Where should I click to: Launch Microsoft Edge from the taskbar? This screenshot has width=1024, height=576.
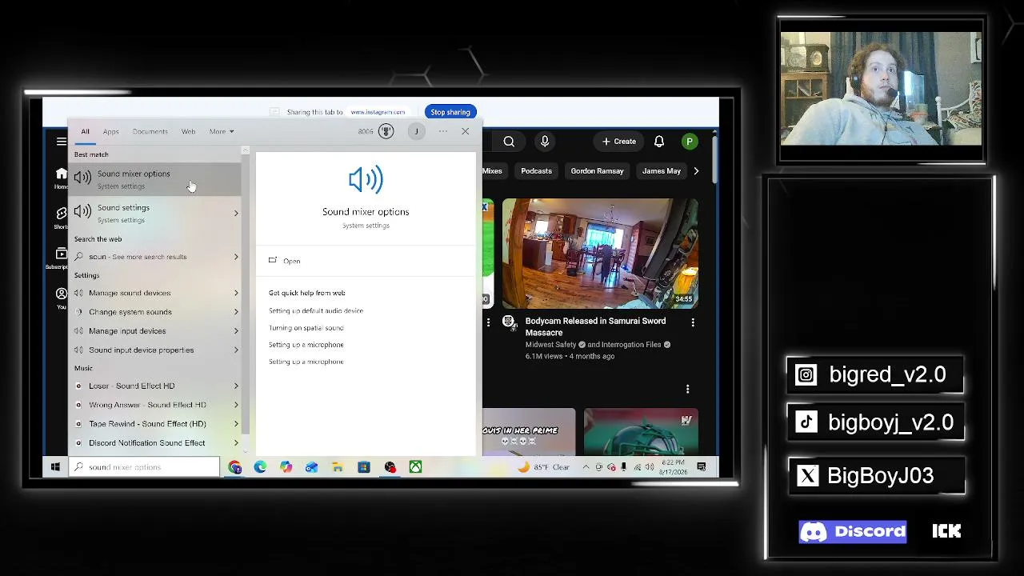[x=260, y=467]
